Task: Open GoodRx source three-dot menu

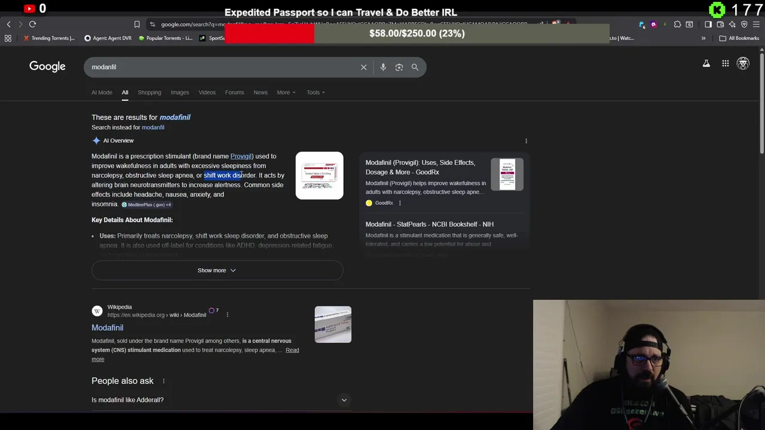Action: (x=400, y=203)
